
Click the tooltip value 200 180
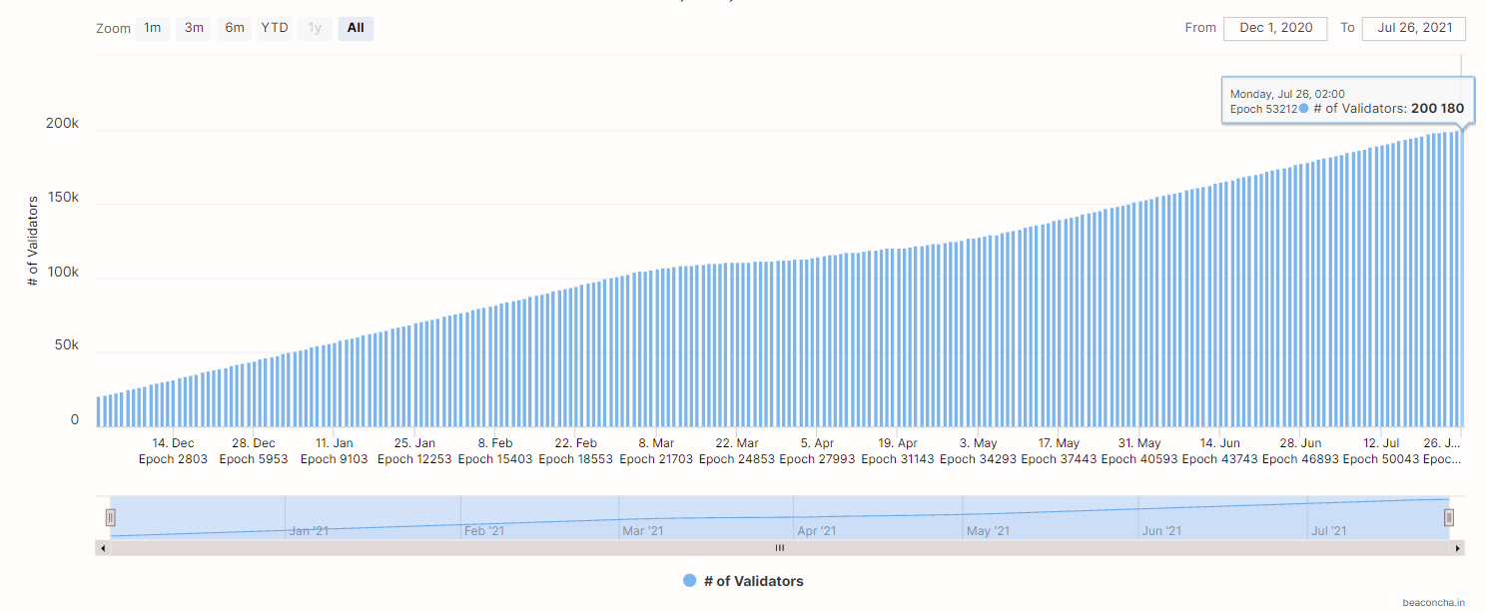click(x=1437, y=108)
